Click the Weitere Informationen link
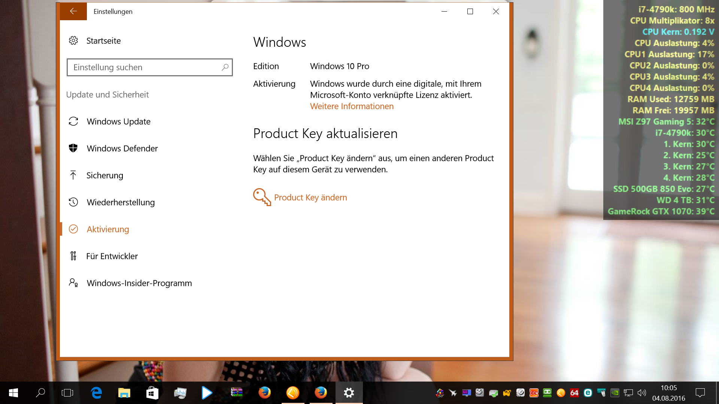The height and width of the screenshot is (404, 719). point(352,106)
